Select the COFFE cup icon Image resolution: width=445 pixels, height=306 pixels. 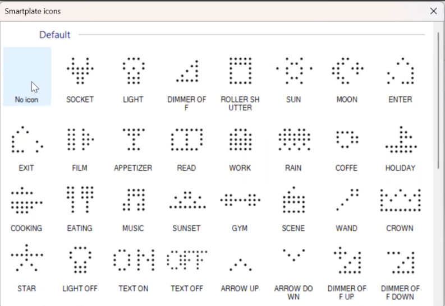click(x=347, y=140)
